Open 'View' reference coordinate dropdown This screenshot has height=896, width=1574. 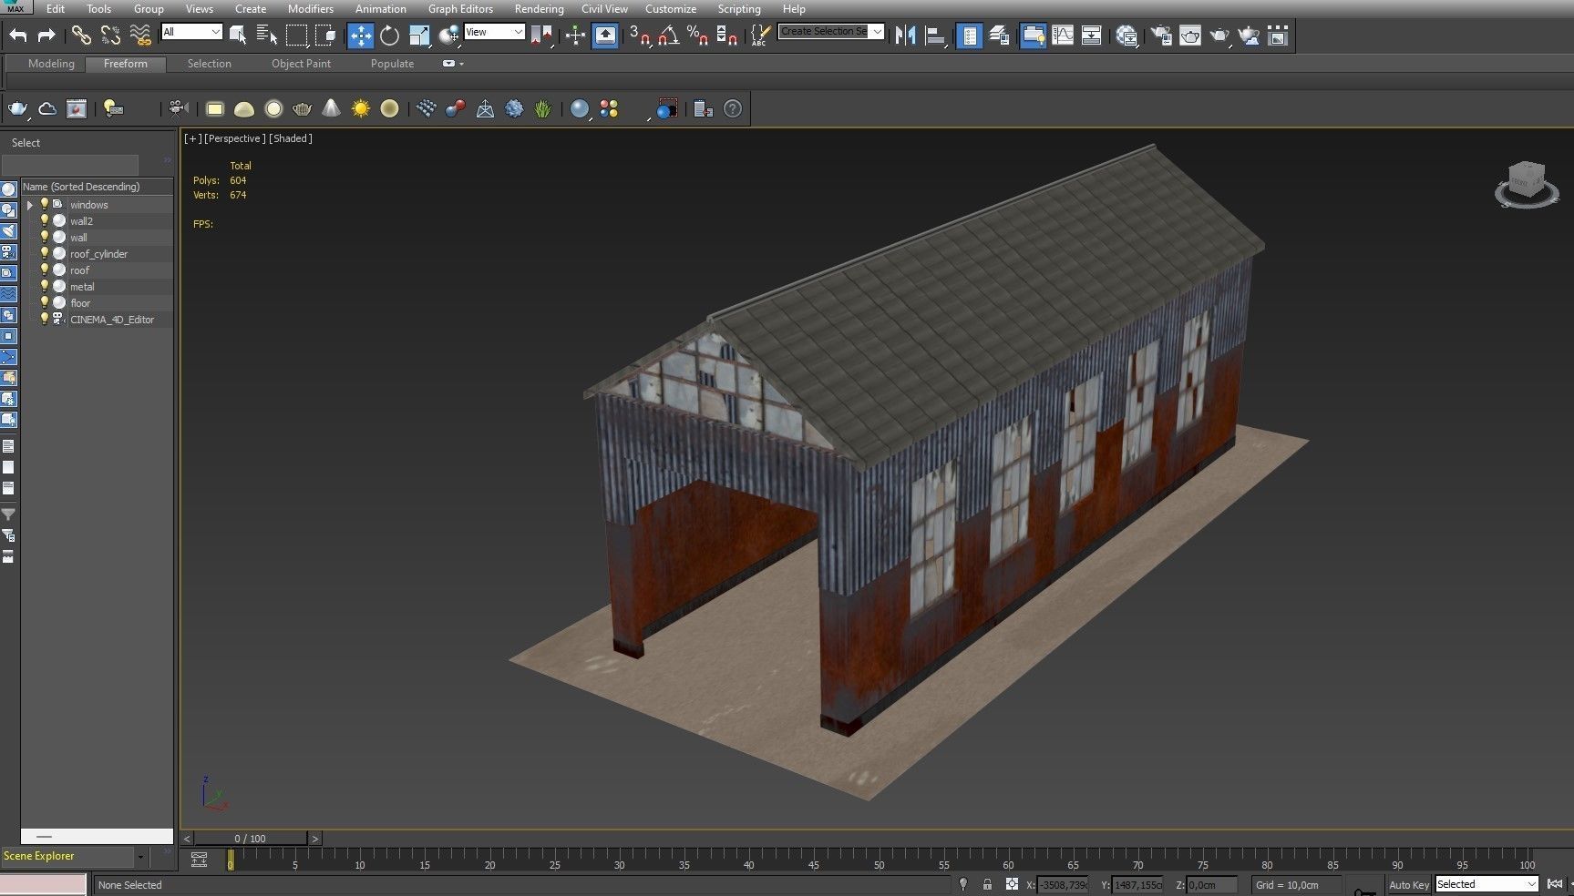[494, 32]
